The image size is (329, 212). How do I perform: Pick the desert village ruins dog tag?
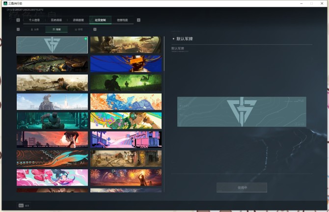126,159
